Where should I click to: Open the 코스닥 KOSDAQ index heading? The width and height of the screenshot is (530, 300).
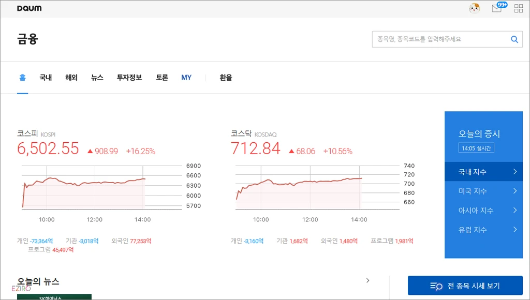pos(254,134)
